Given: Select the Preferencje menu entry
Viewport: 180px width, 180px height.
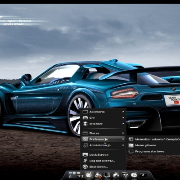Looking at the screenshot, I should pyautogui.click(x=103, y=139).
